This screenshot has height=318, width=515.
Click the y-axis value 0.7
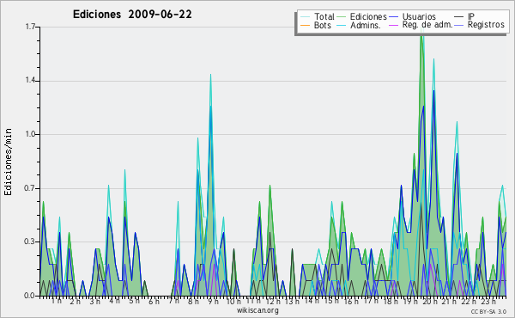point(30,188)
